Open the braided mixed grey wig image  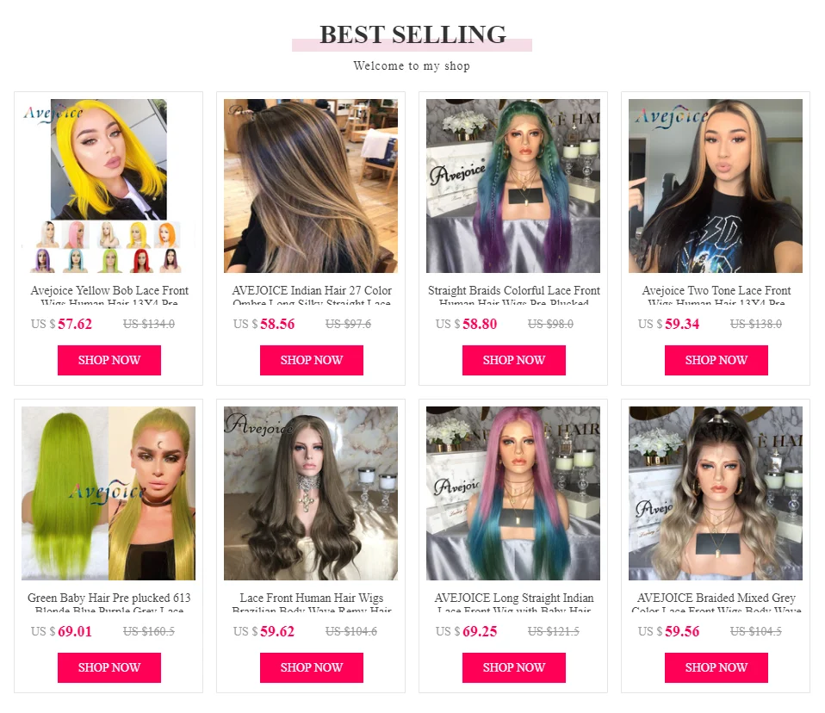(716, 493)
